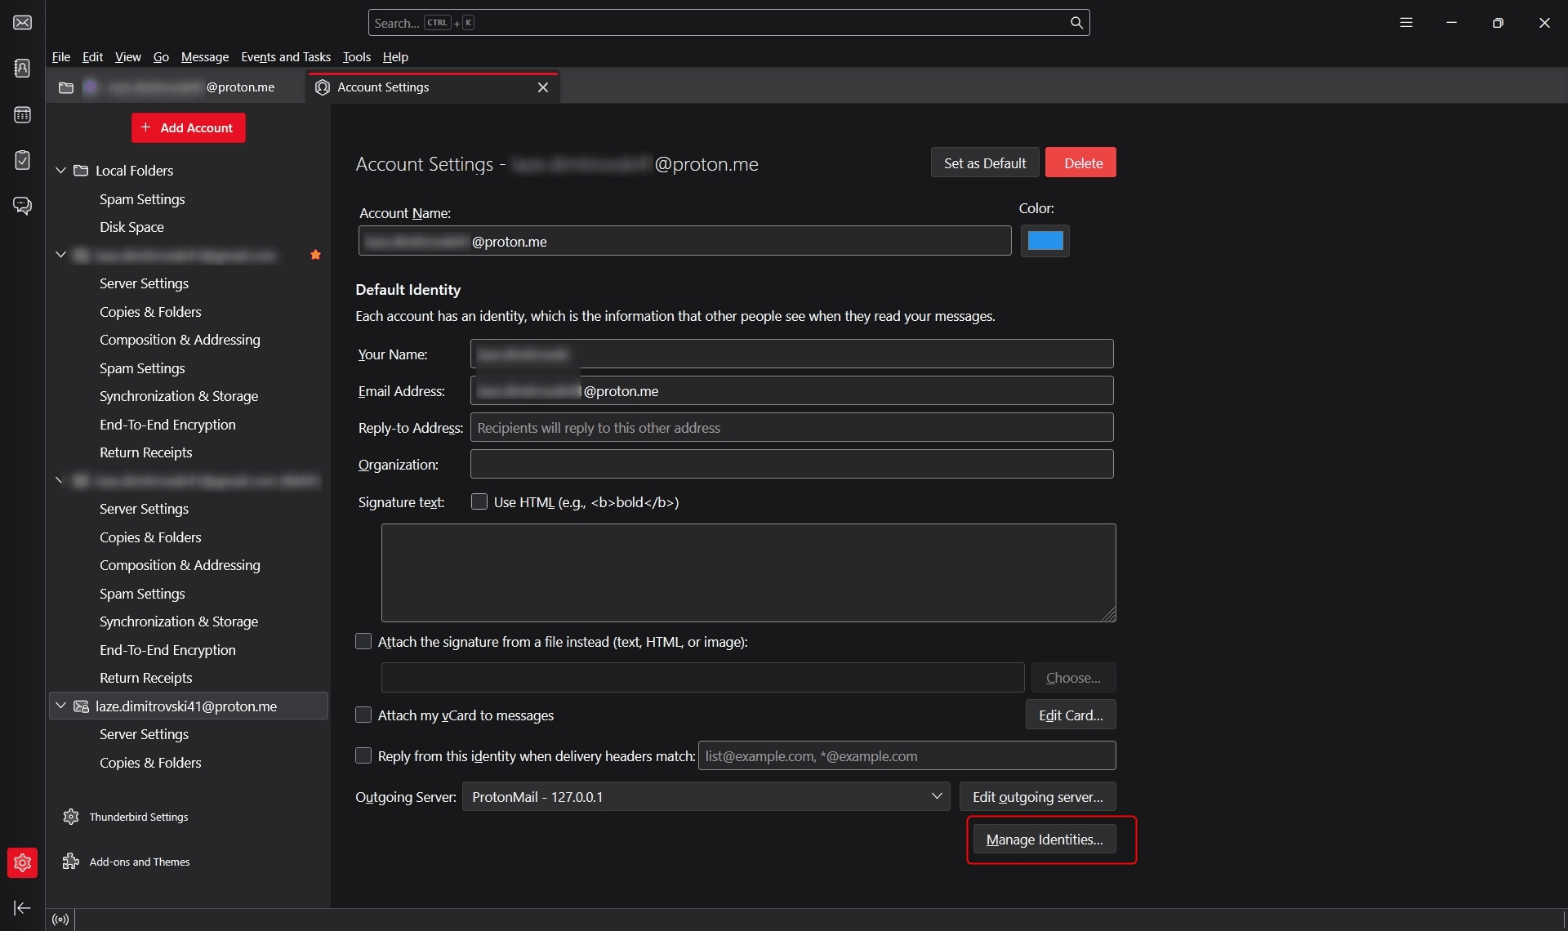Open Copies & Folders under laze.dimitrovski41@proton.me

click(x=150, y=763)
